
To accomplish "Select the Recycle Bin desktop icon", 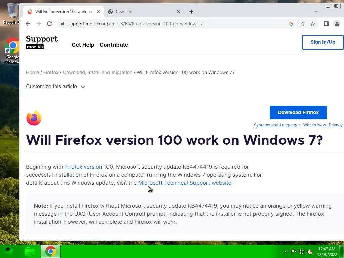I will [x=11, y=13].
